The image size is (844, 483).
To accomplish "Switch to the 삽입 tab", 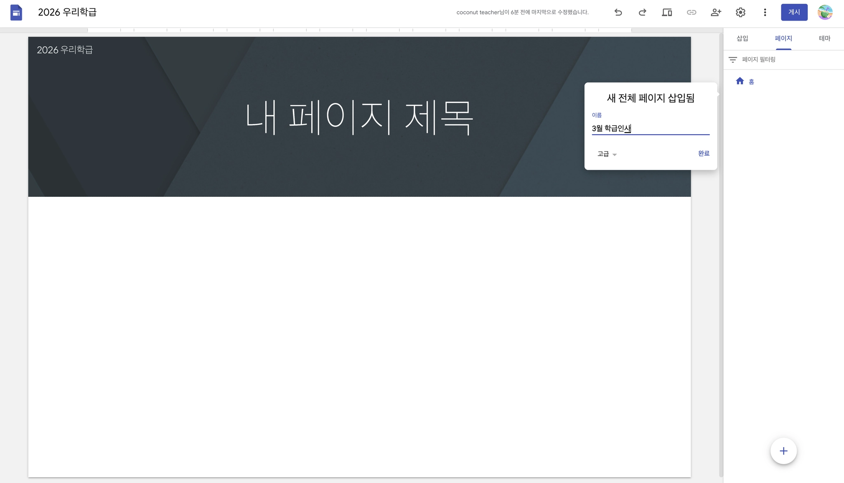I will point(742,38).
